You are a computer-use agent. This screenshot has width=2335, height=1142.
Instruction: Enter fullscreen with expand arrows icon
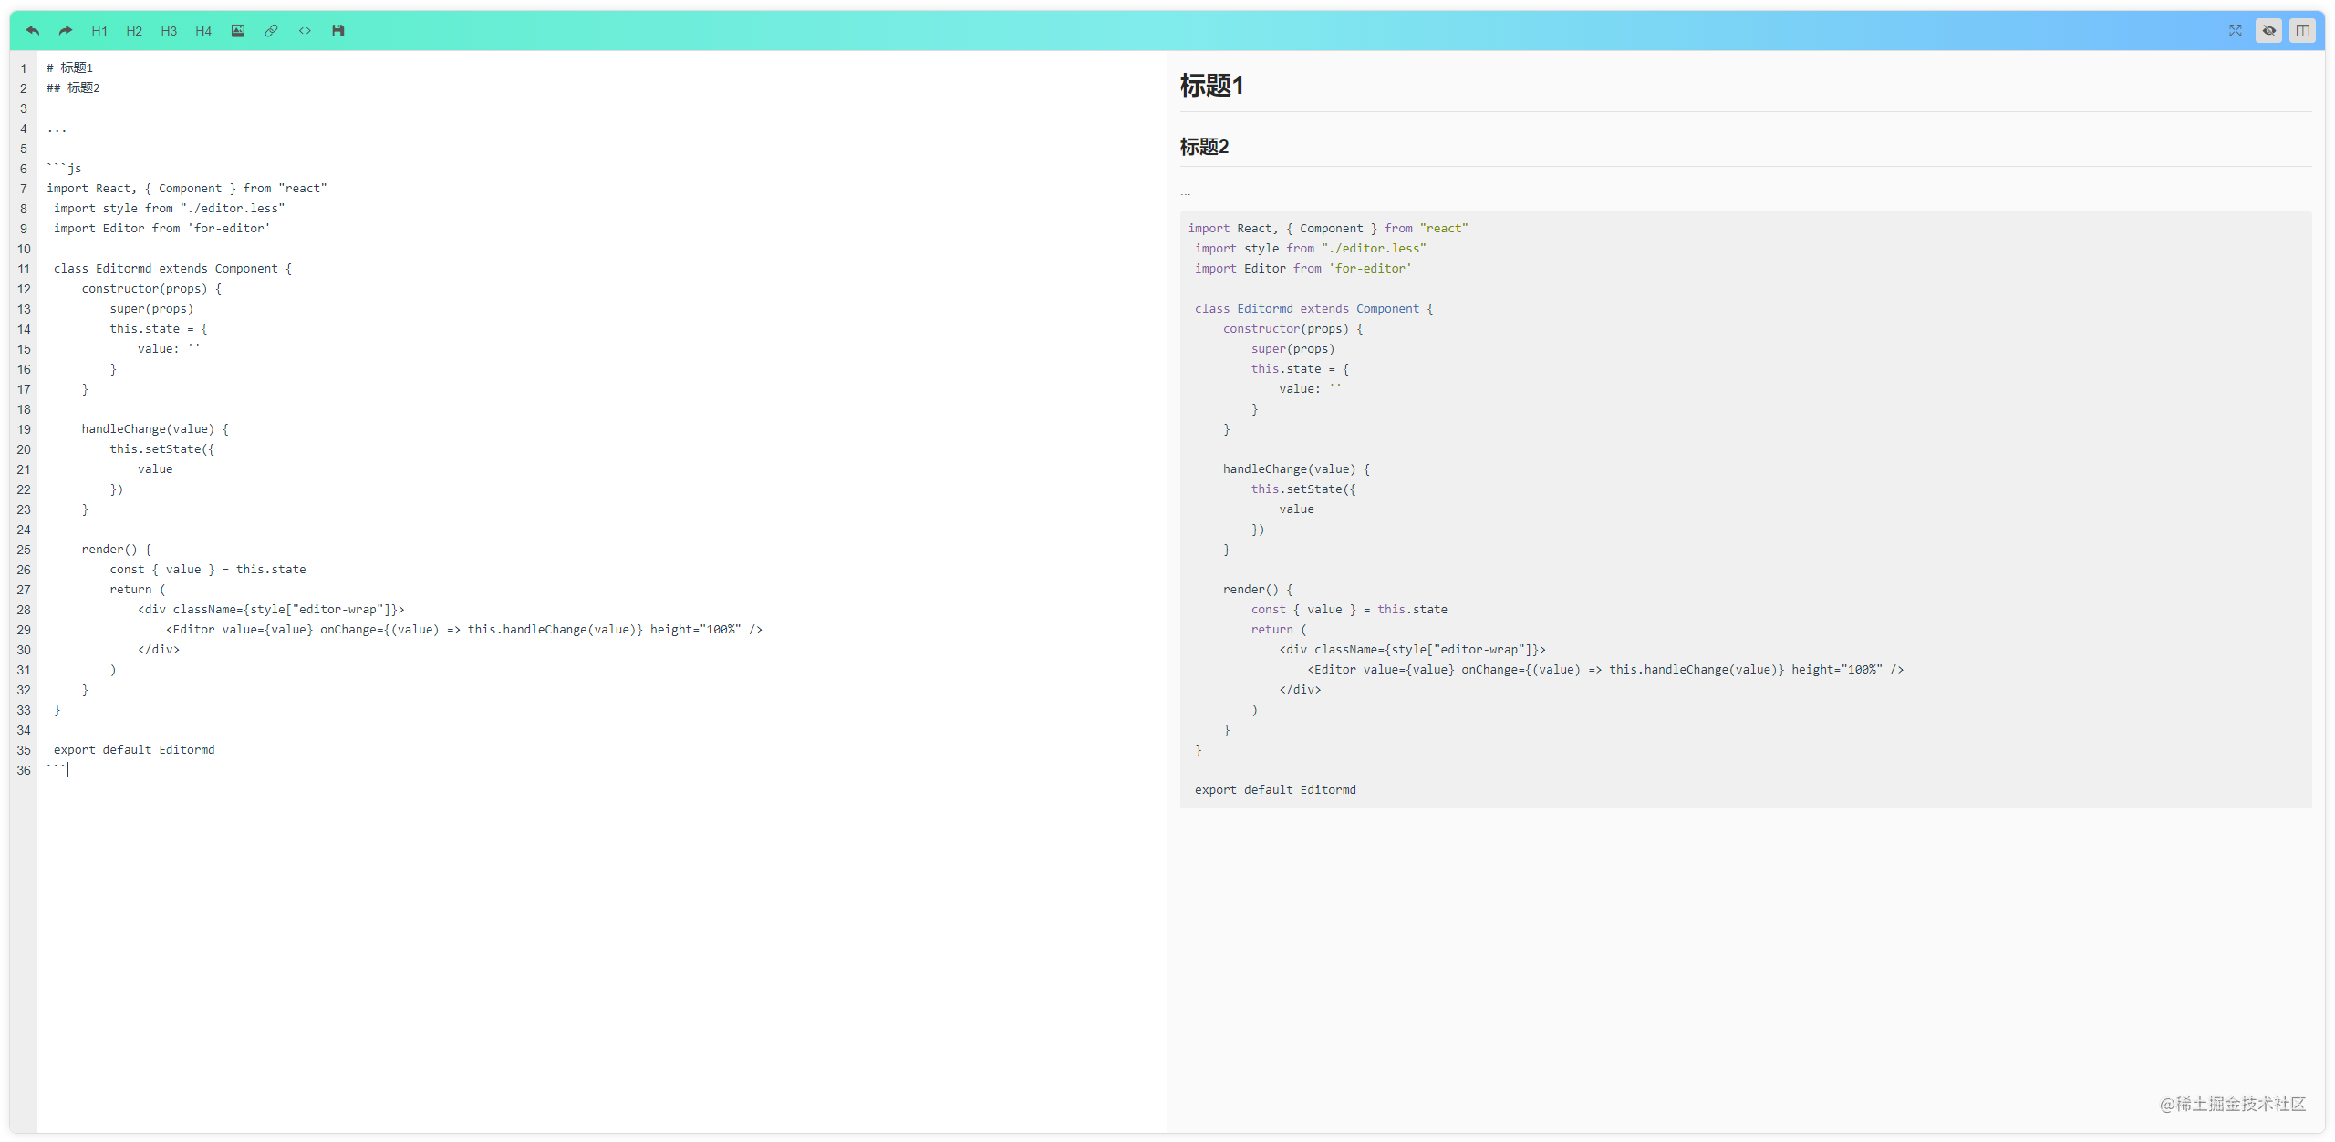click(2236, 31)
